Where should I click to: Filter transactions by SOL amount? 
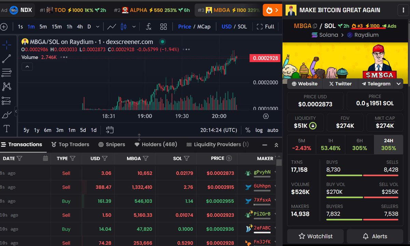coord(187,158)
